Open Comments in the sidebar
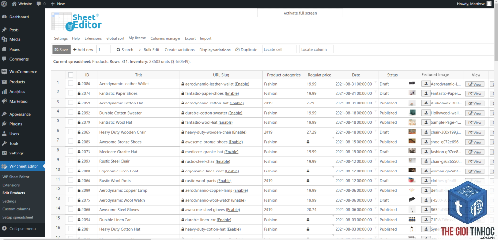The width and height of the screenshot is (498, 240). tap(22, 59)
